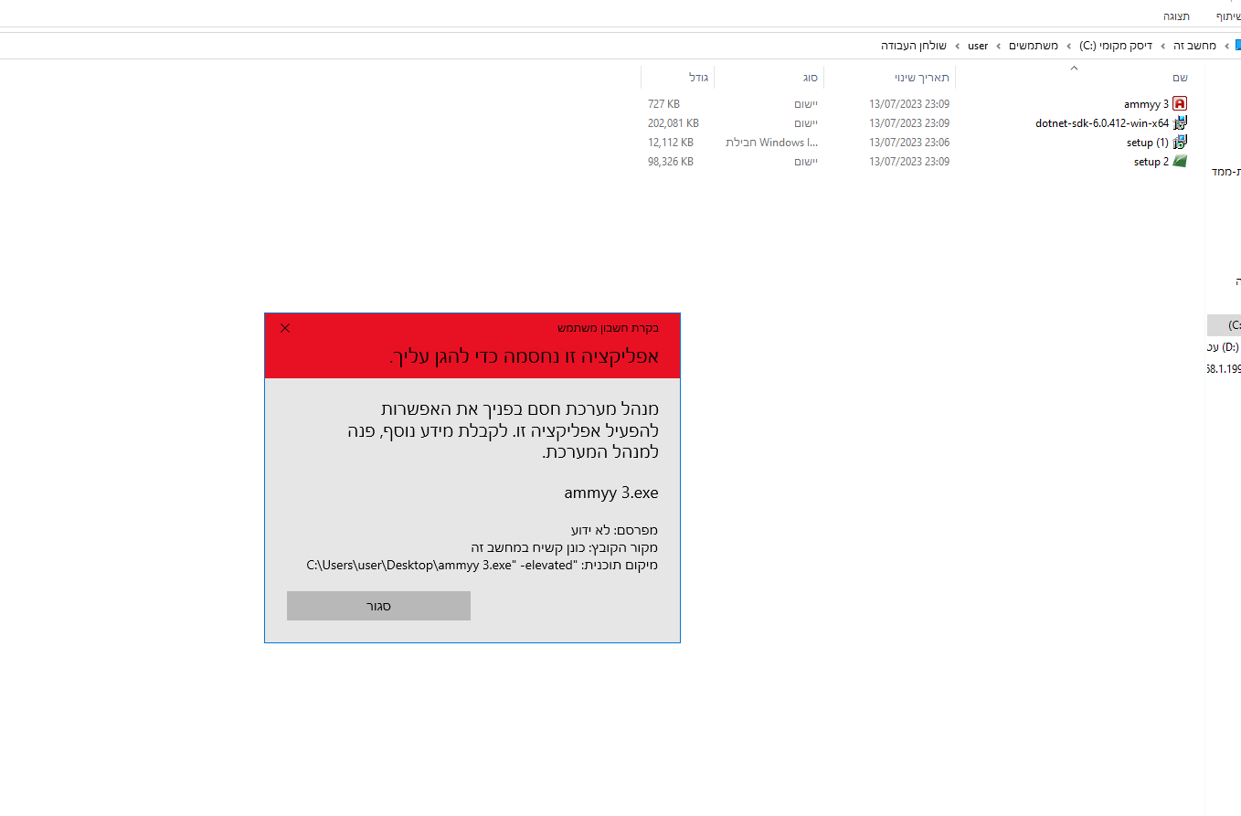The width and height of the screenshot is (1241, 816).
Task: Click the highlighted (C: drive in navigation pane
Action: pos(1225,325)
